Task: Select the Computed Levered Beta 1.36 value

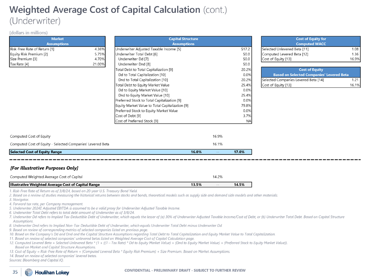Action: [355, 54]
